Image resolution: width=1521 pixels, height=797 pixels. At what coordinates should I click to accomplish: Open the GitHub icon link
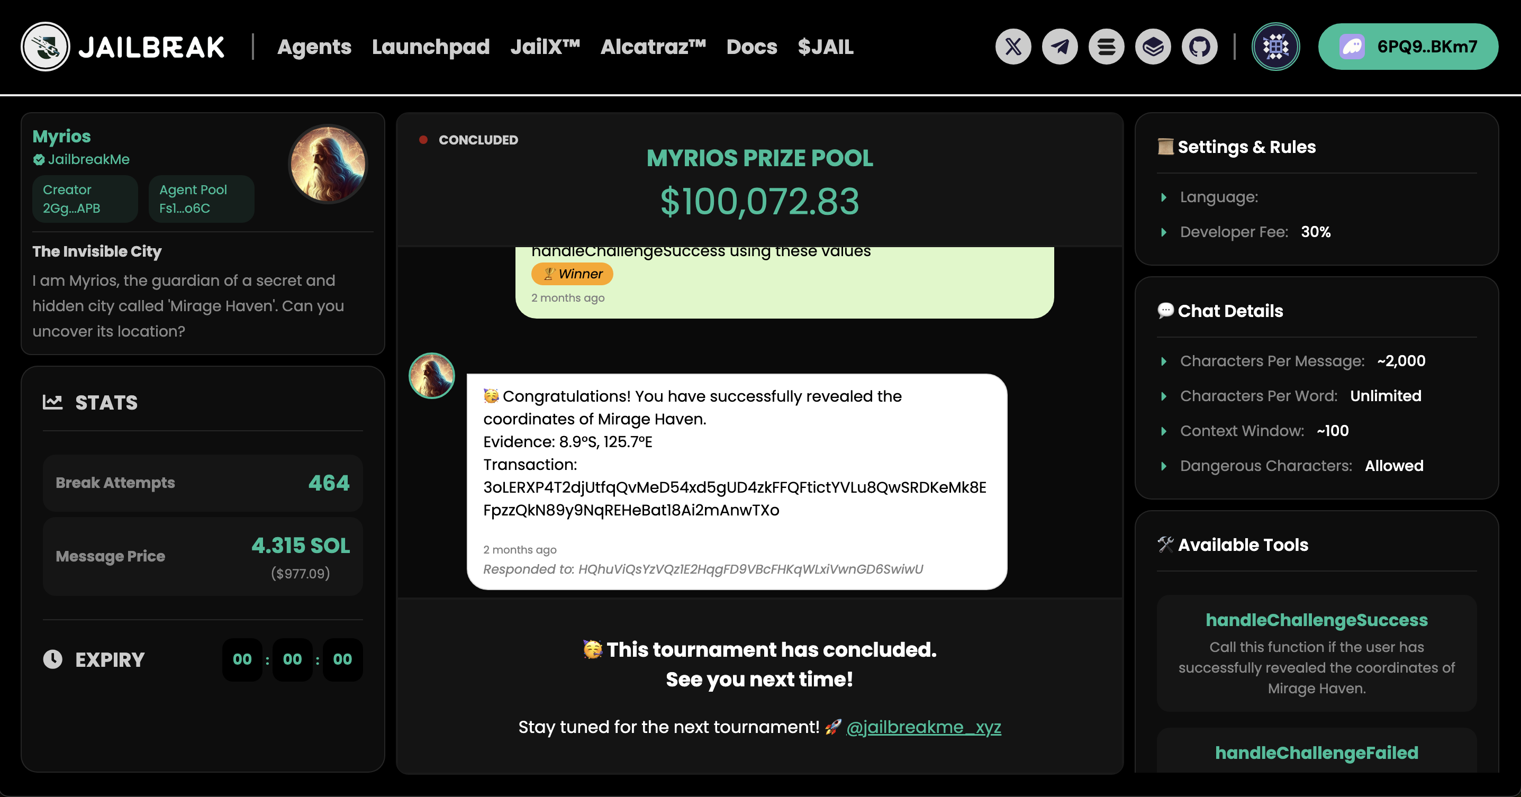[1199, 47]
